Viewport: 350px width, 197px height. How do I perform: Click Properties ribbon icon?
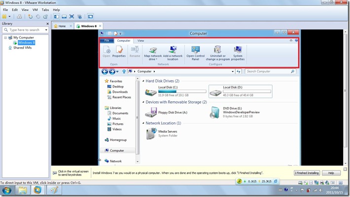click(x=119, y=52)
